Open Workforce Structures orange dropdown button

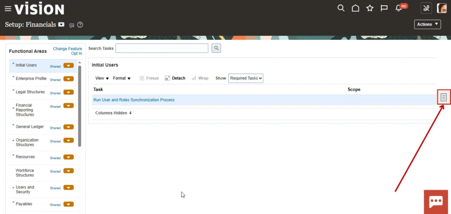pyautogui.click(x=68, y=171)
